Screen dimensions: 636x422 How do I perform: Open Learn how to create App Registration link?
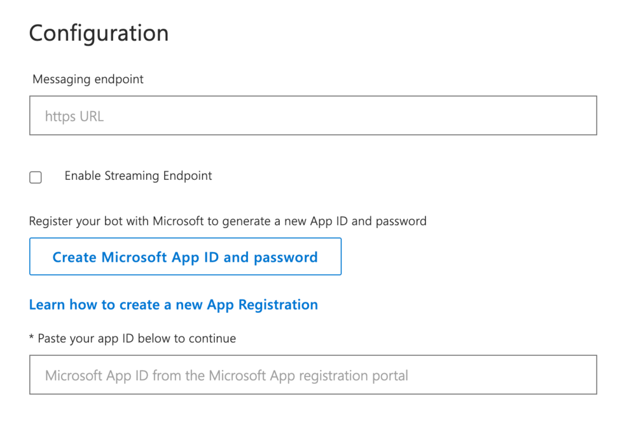tap(173, 305)
